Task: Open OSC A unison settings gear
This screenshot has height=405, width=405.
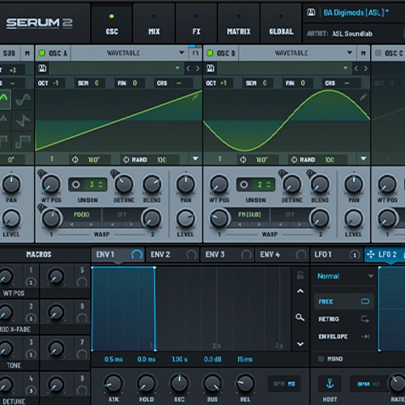Action: pyautogui.click(x=76, y=185)
